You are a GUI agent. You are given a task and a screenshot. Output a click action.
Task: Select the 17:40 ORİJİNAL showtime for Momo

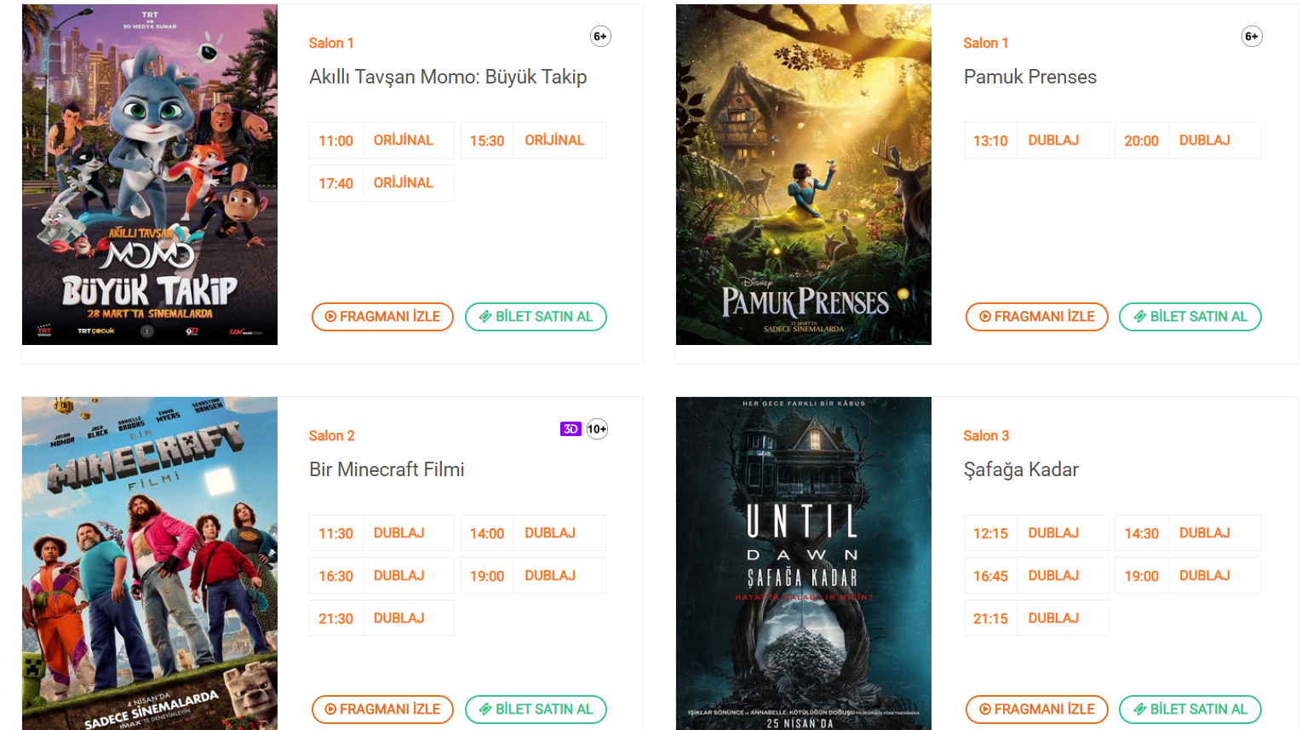click(x=381, y=183)
